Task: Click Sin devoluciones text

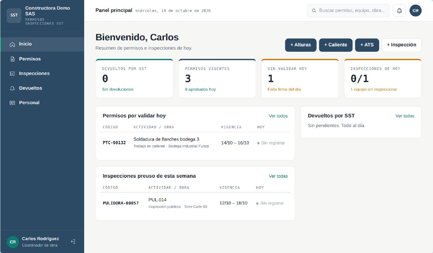Action: point(118,89)
